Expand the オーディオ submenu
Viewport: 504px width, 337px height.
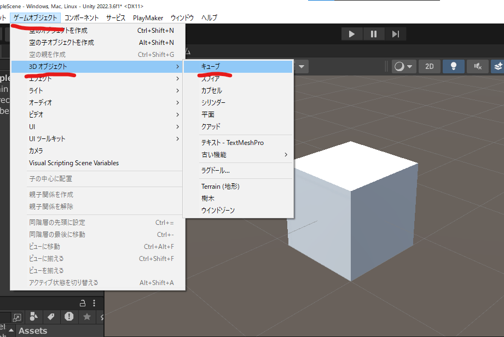point(98,102)
